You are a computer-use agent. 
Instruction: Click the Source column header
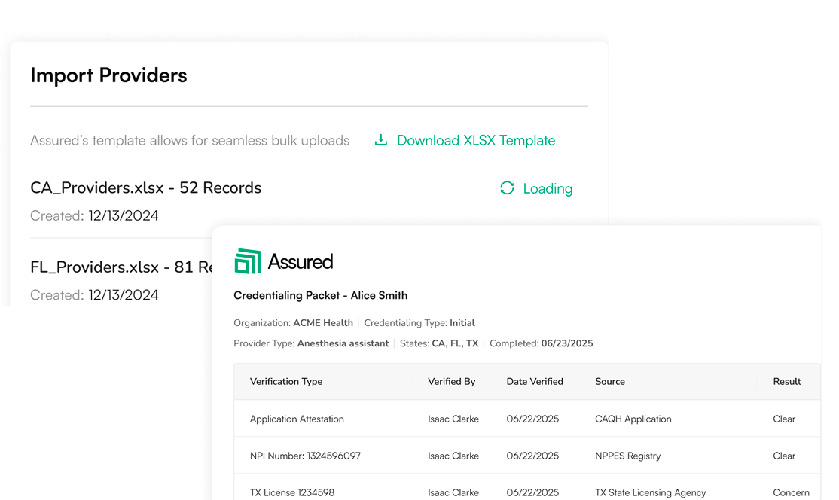tap(610, 381)
